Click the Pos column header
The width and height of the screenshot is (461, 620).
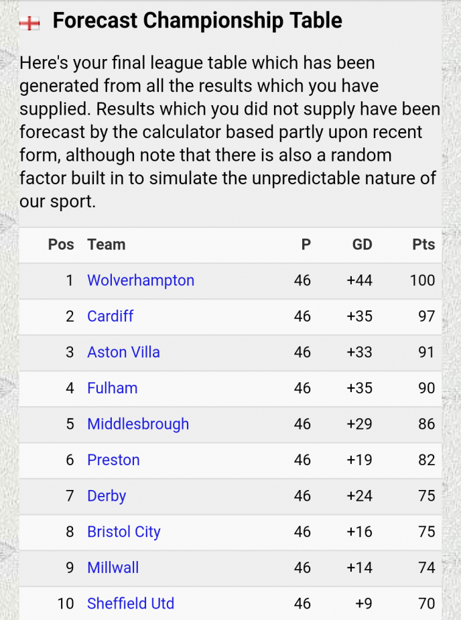coord(61,245)
